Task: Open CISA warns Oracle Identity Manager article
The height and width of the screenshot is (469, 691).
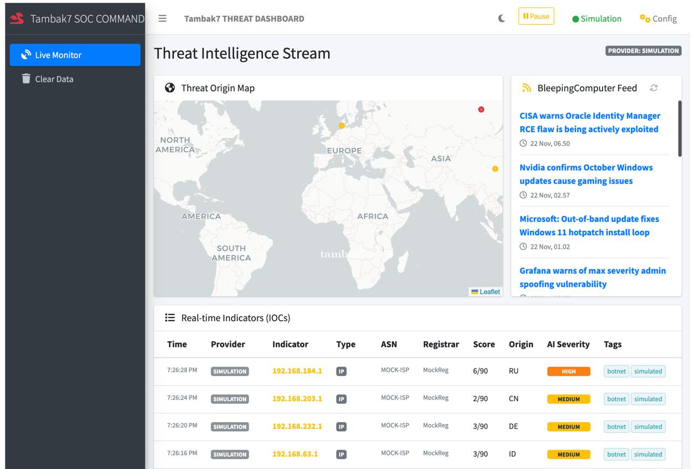Action: (590, 123)
